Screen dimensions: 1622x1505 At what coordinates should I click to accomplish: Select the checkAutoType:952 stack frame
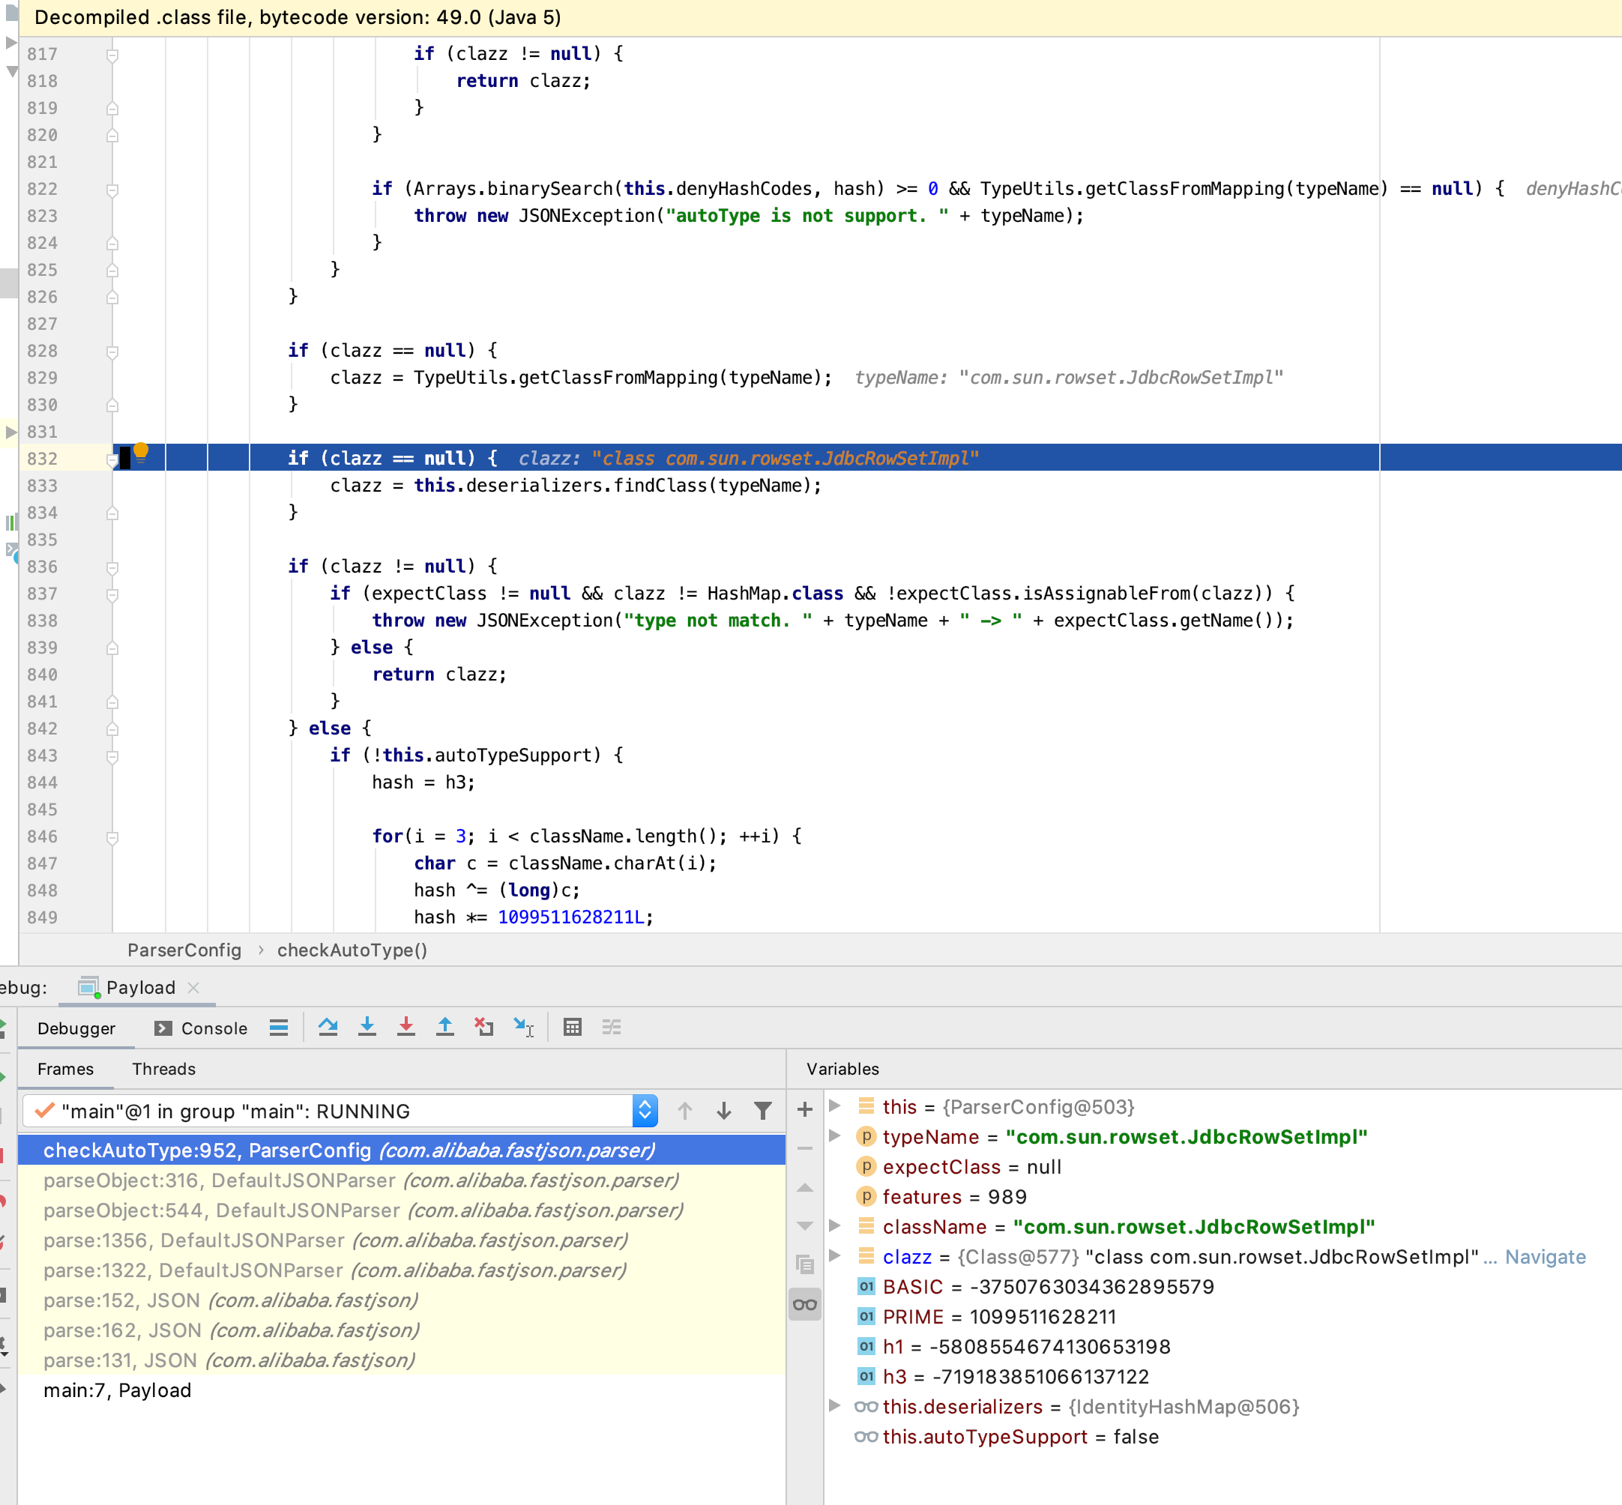coord(402,1150)
